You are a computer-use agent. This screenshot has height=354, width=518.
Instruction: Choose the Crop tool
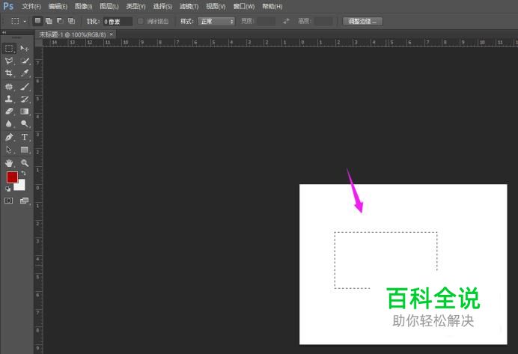10,73
